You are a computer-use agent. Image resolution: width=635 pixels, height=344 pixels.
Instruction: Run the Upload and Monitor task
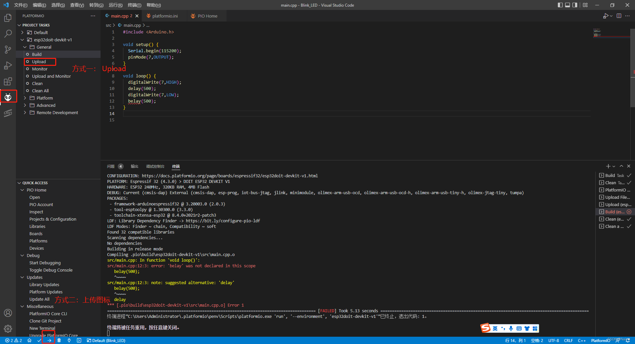pyautogui.click(x=51, y=76)
